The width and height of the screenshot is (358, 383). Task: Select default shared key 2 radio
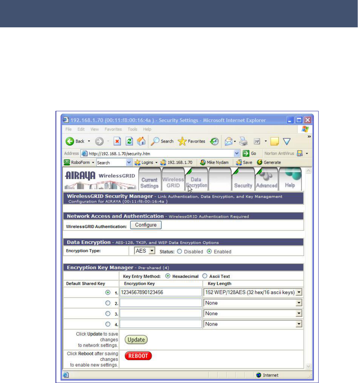click(x=108, y=303)
